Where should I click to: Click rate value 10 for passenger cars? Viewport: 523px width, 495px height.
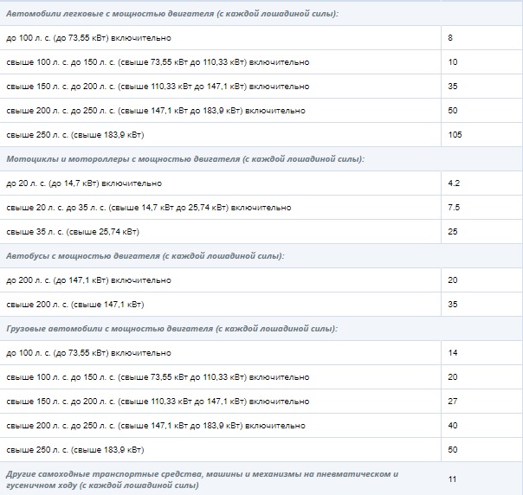pos(453,62)
